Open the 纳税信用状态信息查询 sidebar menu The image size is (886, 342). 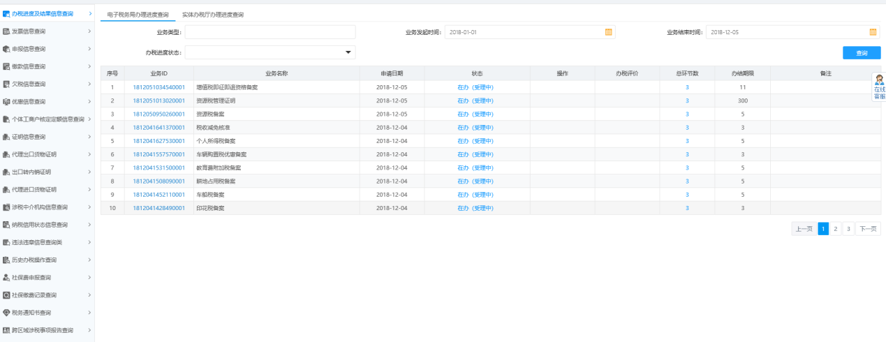40,225
